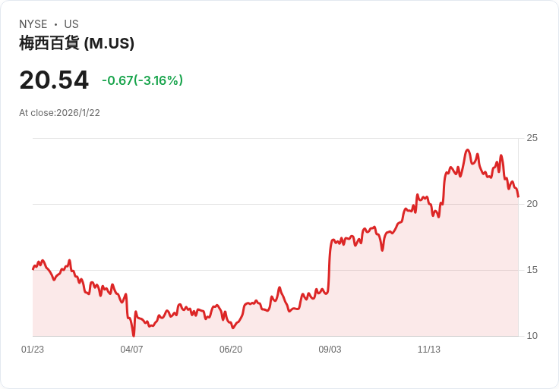The width and height of the screenshot is (559, 389).
Task: Click the final endpoint of the price line
Action: [518, 196]
